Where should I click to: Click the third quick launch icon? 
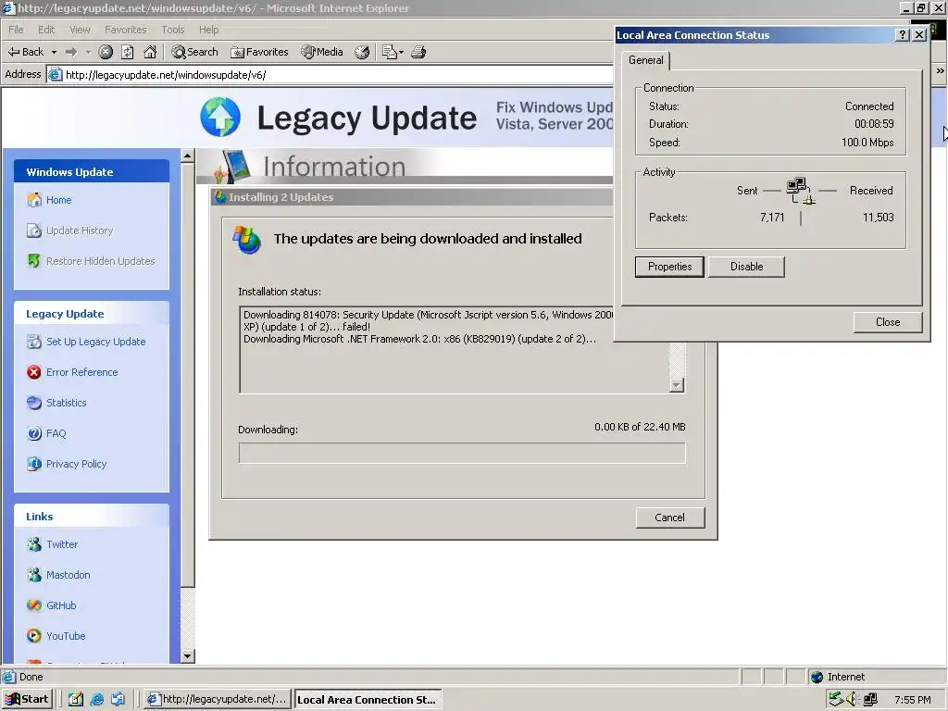[x=118, y=699]
